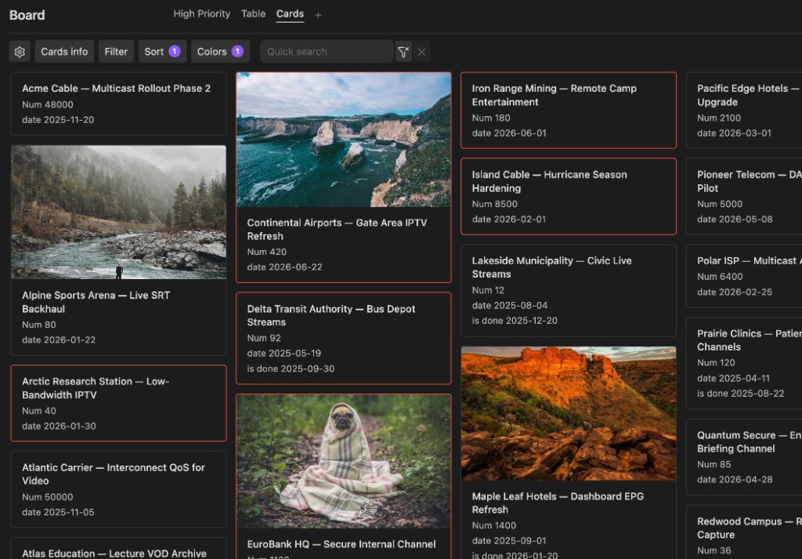Click date 2026-06-01 on Iron Range card
Viewport: 802px width, 559px height.
point(509,133)
